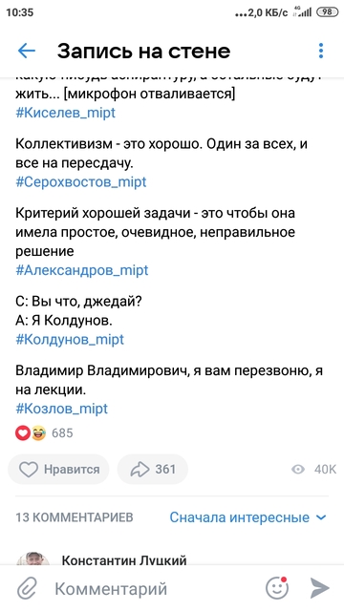The image size is (344, 611).
Task: Tap Константин Луцкий's avatar thumbnail
Action: click(32, 558)
